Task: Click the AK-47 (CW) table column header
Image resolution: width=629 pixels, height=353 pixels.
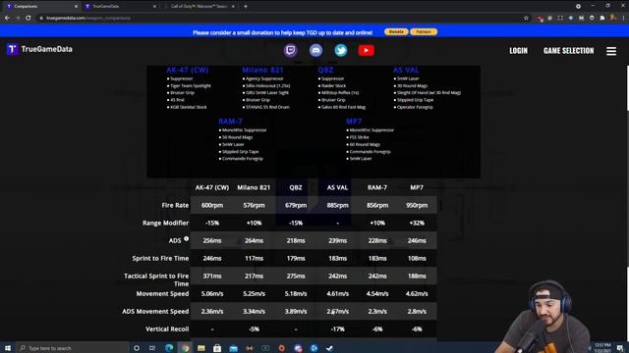Action: click(x=212, y=187)
